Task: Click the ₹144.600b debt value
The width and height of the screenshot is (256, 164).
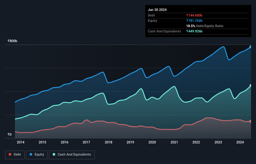Action: click(x=194, y=15)
